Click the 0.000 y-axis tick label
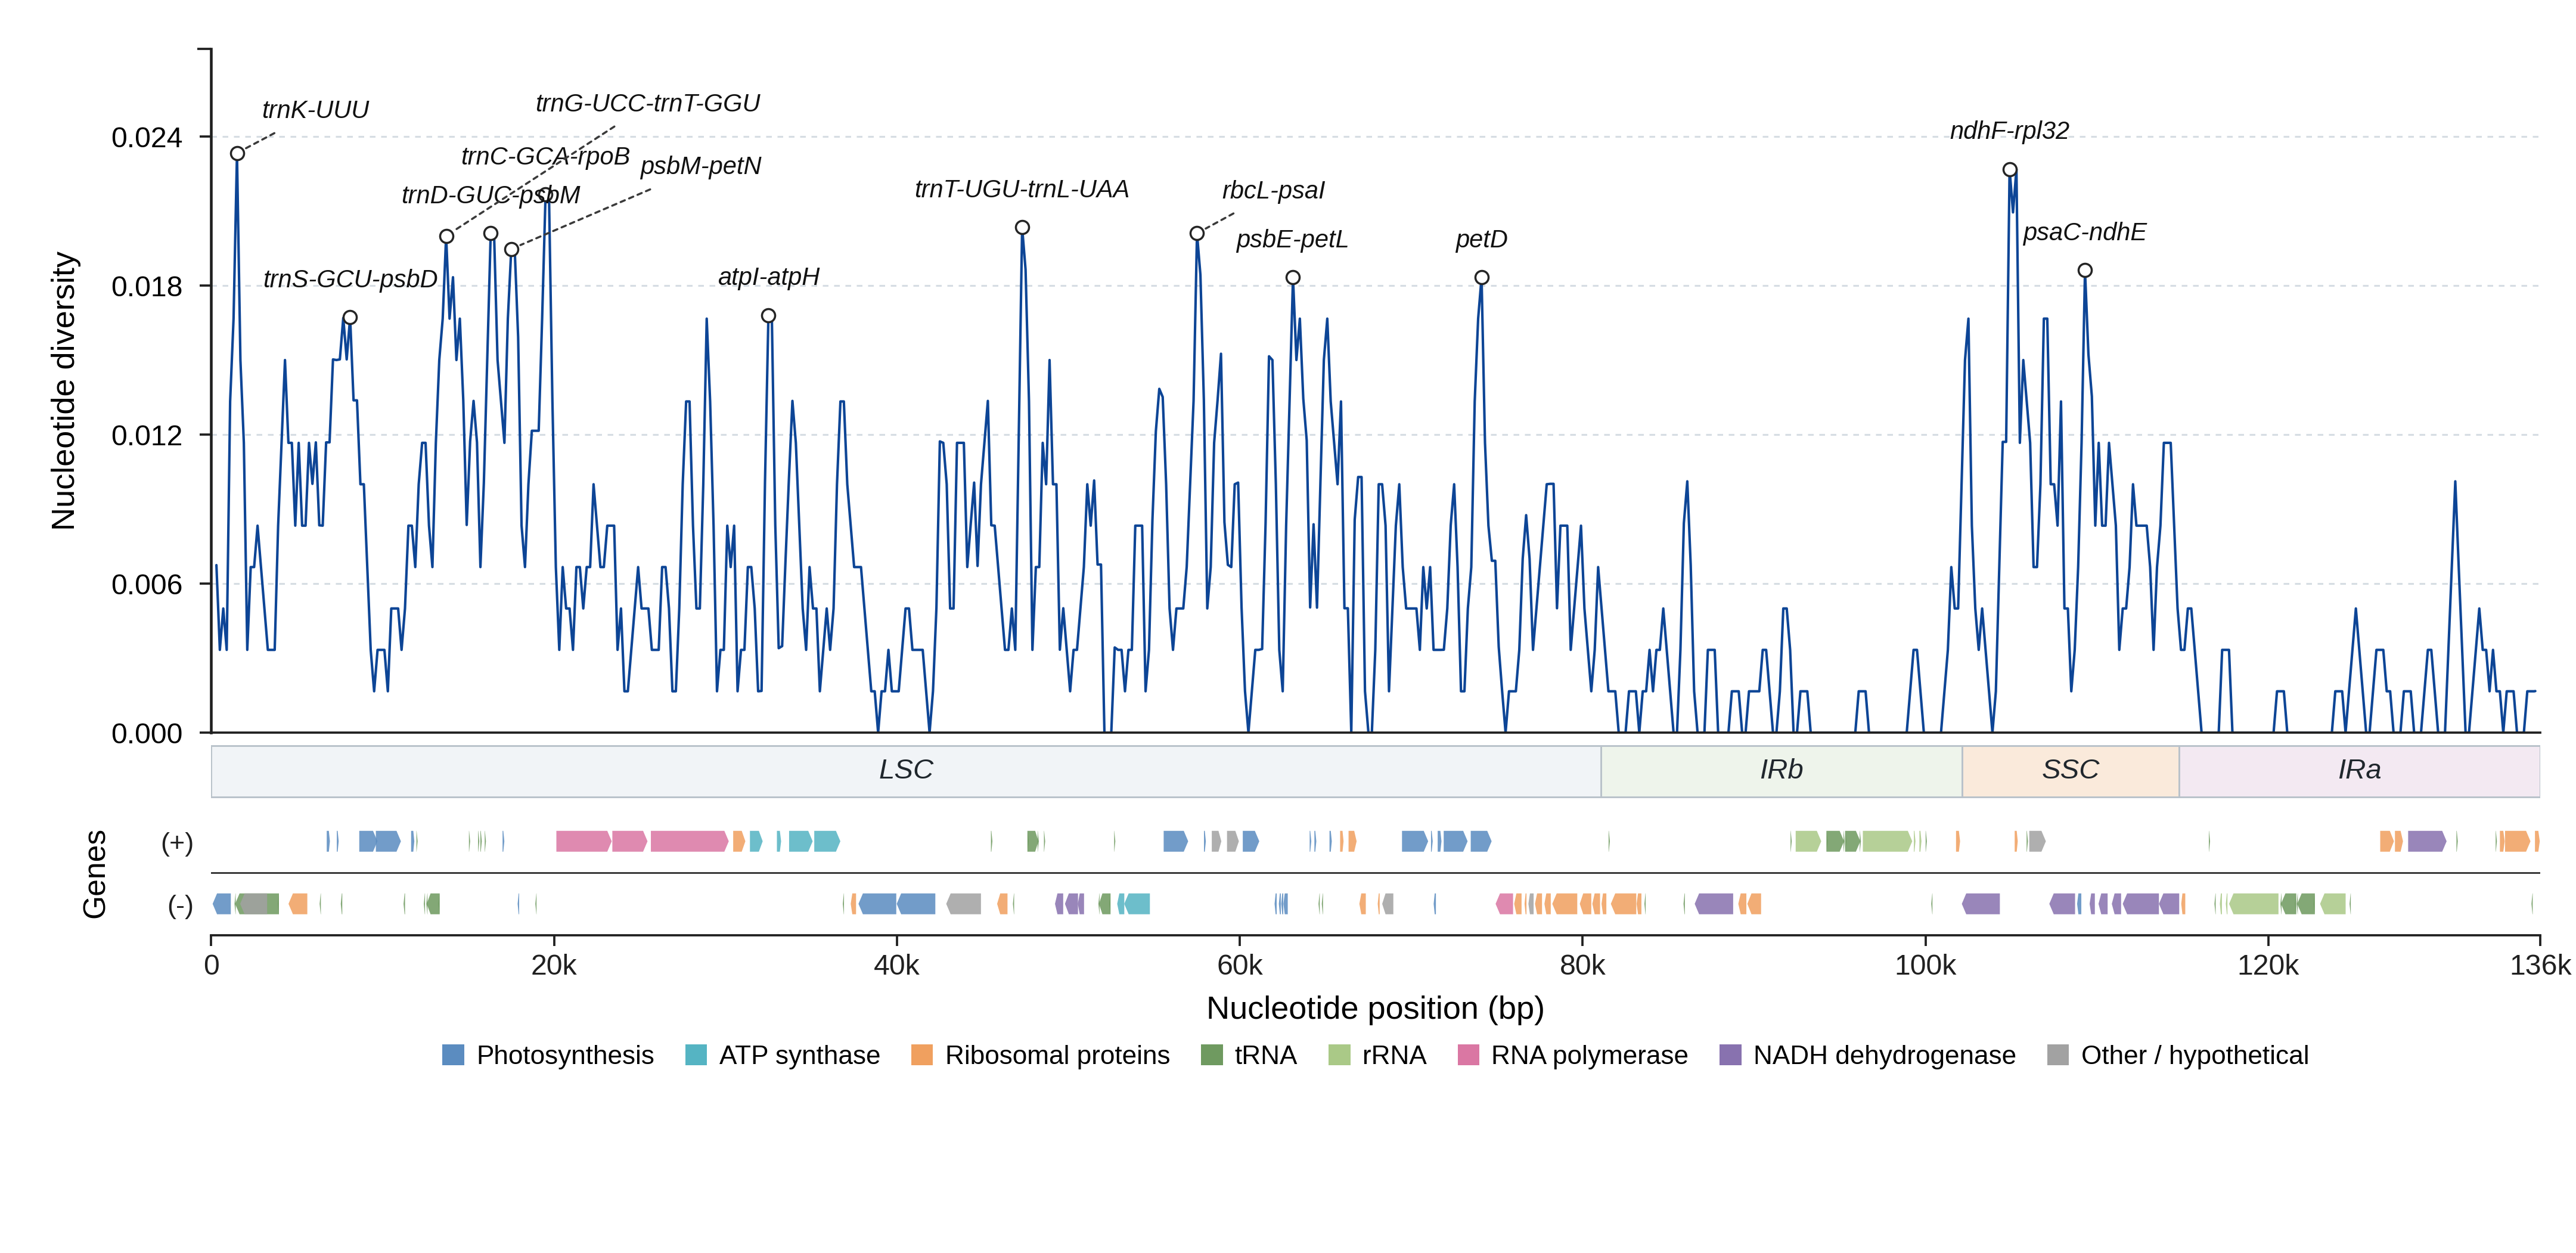Screen dimensions: 2576x1253 pyautogui.click(x=146, y=734)
